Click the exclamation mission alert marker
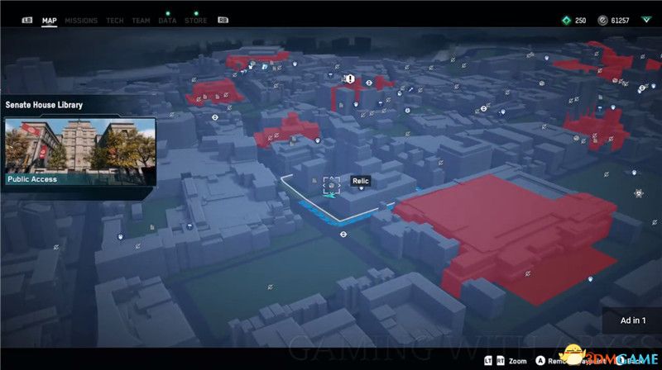Screen dimensions: 662x370 click(350, 78)
